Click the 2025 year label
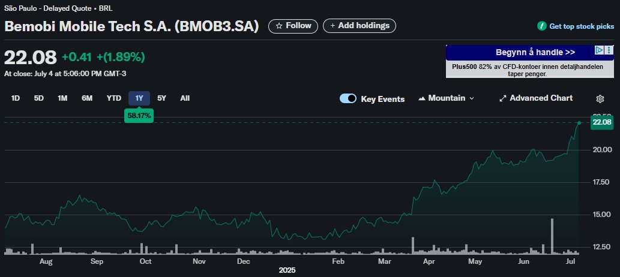This screenshot has width=620, height=277. click(287, 270)
